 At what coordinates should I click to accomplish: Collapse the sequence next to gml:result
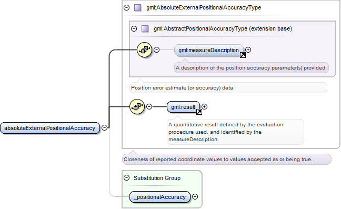149,106
